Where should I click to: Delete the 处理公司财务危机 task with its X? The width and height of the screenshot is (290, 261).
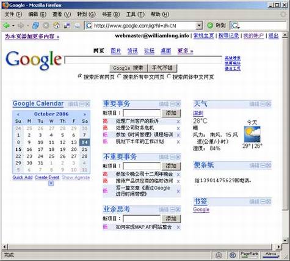click(x=178, y=128)
